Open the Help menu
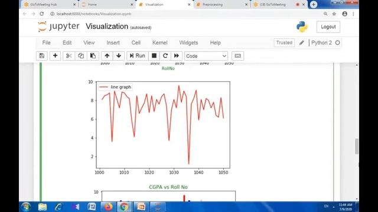 (x=215, y=42)
